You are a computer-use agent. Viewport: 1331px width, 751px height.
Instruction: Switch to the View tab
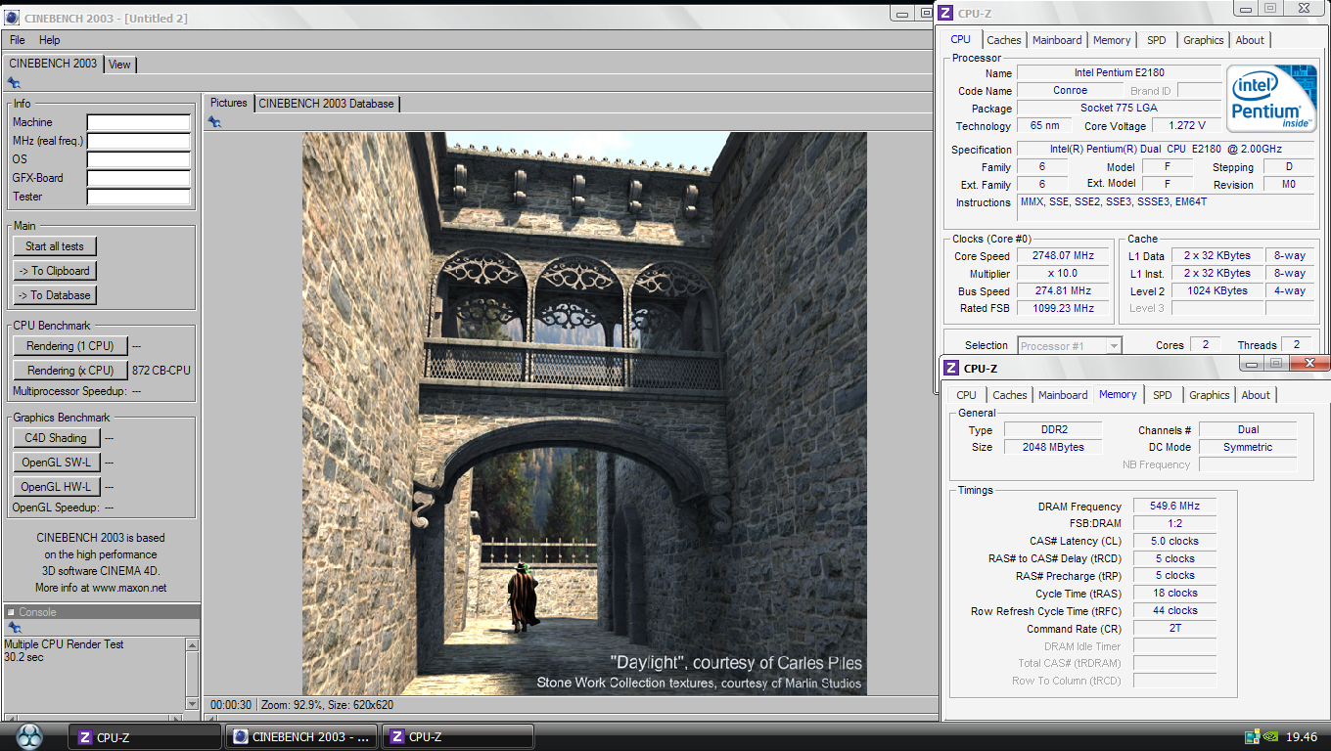coord(119,65)
